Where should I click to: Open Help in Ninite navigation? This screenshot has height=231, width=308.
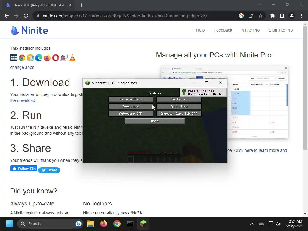click(200, 30)
